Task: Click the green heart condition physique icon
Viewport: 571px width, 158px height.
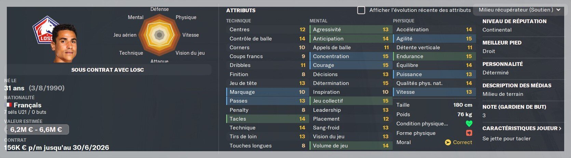Action: click(469, 124)
